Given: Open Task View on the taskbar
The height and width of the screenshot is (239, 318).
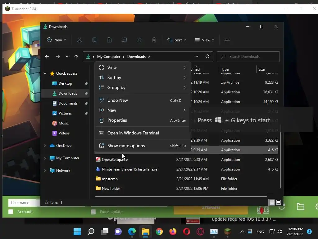Looking at the screenshot, I should click(x=105, y=232).
